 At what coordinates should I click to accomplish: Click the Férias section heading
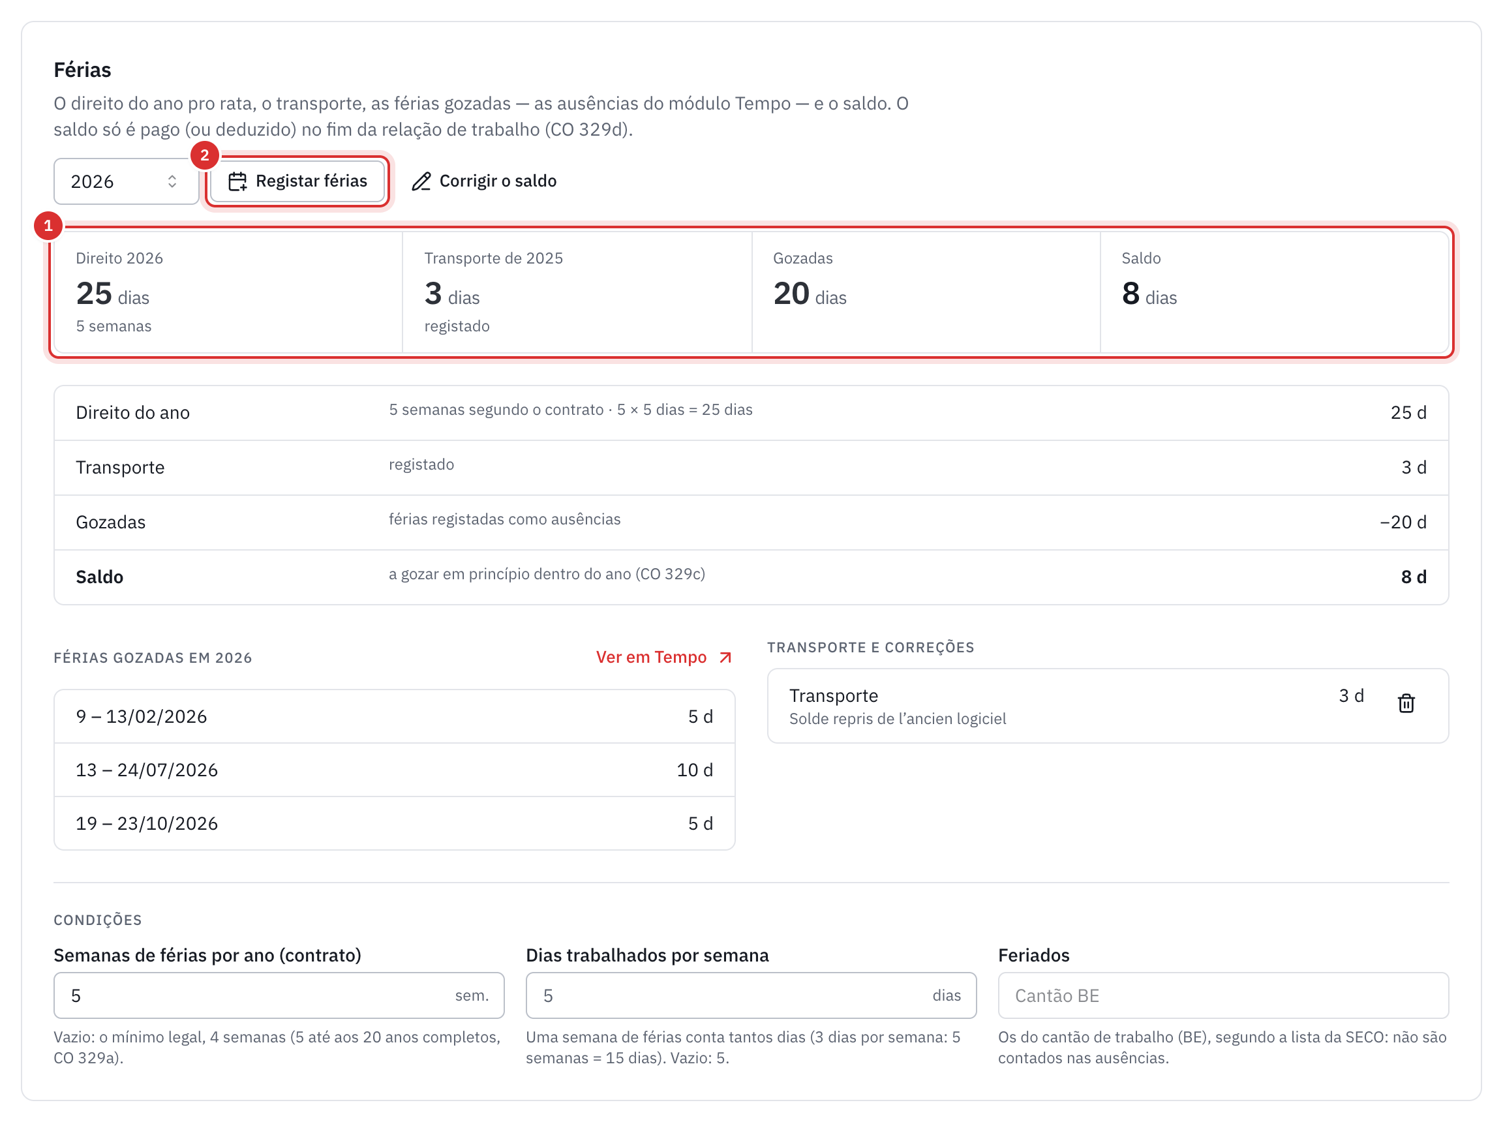82,69
